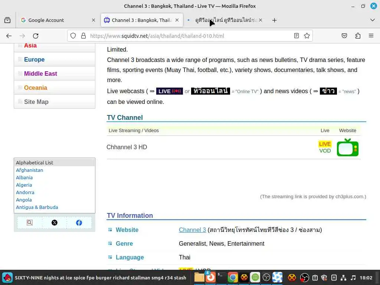380x285 pixels.
Task: Click the forward navigation arrow
Action: click(x=22, y=36)
